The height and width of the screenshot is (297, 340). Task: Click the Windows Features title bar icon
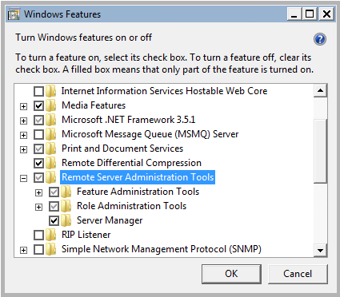coord(14,14)
